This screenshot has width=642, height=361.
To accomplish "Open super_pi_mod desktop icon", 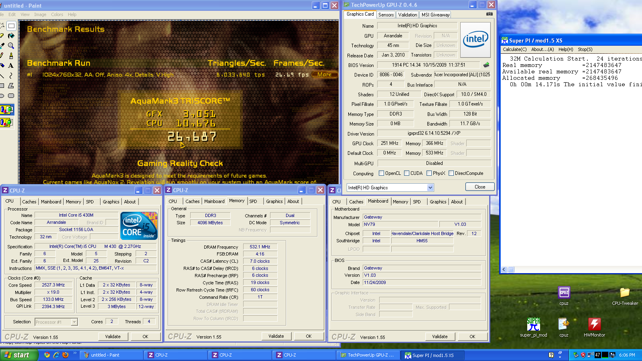I will pyautogui.click(x=533, y=327).
